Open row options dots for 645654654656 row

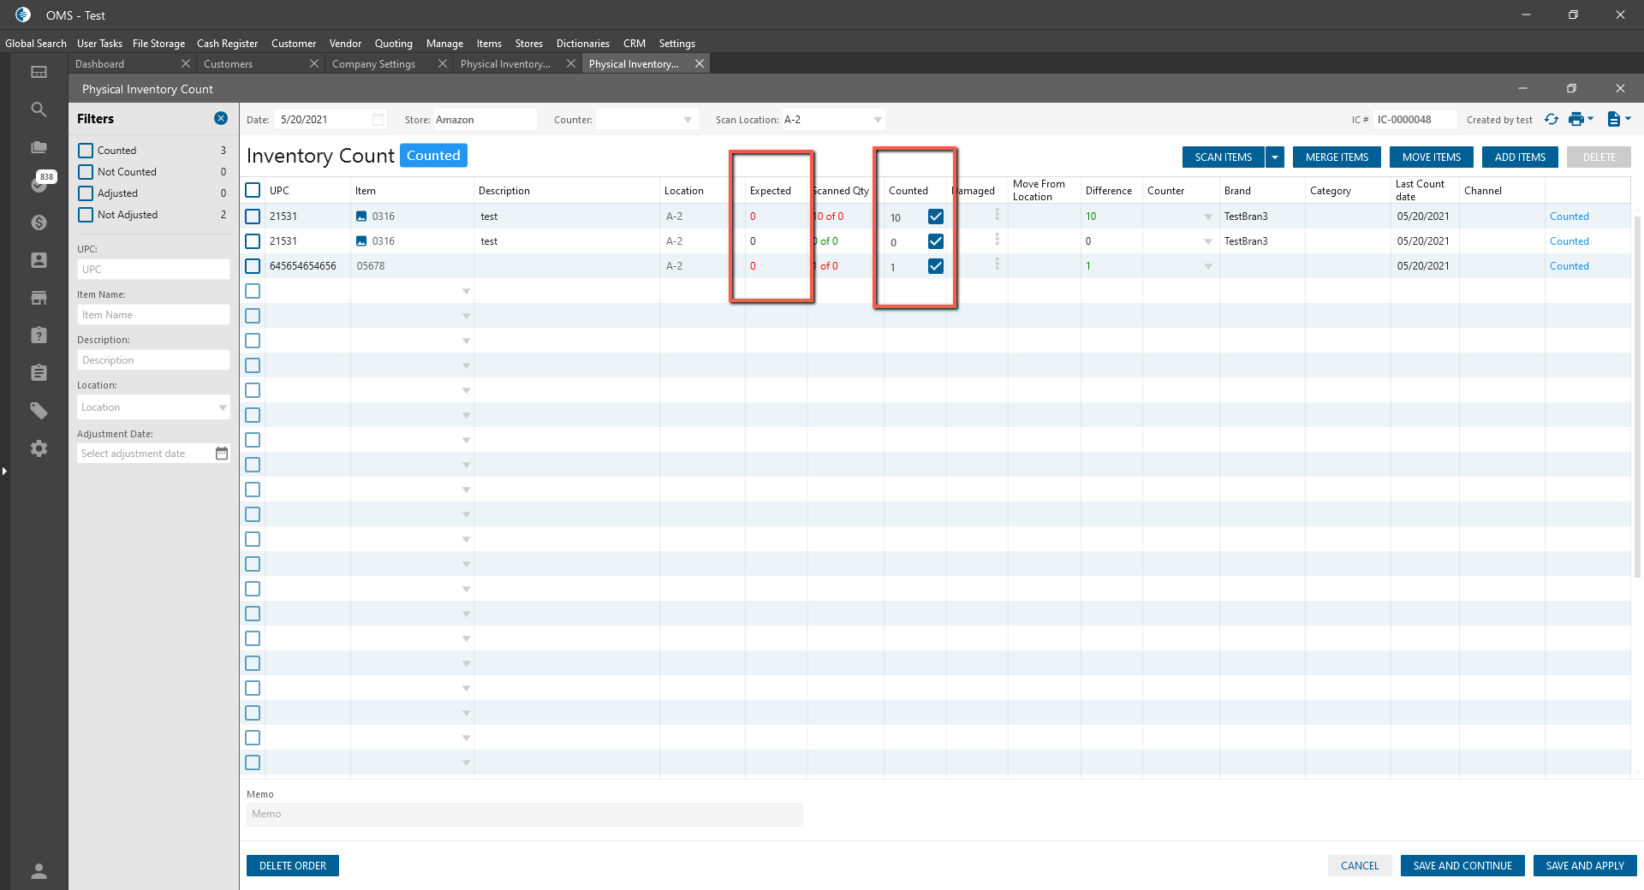[x=997, y=264]
